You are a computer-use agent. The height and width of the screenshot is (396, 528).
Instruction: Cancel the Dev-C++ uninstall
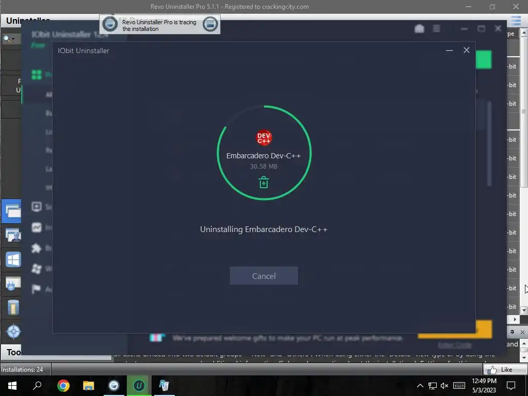[x=263, y=276]
